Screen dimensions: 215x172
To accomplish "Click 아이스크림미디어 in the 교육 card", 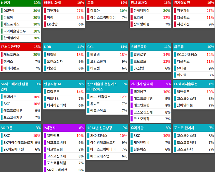I will (x=107, y=17).
